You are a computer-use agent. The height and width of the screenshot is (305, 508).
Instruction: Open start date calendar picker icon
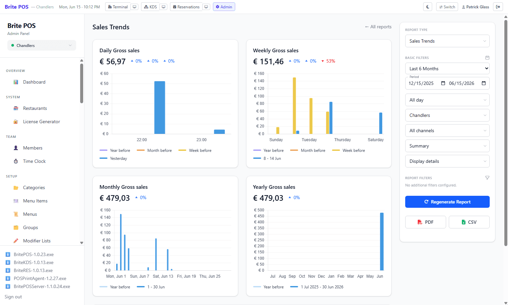click(x=443, y=83)
